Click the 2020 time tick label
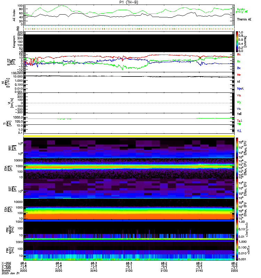Screen dimensions: 261x278 tap(58, 271)
